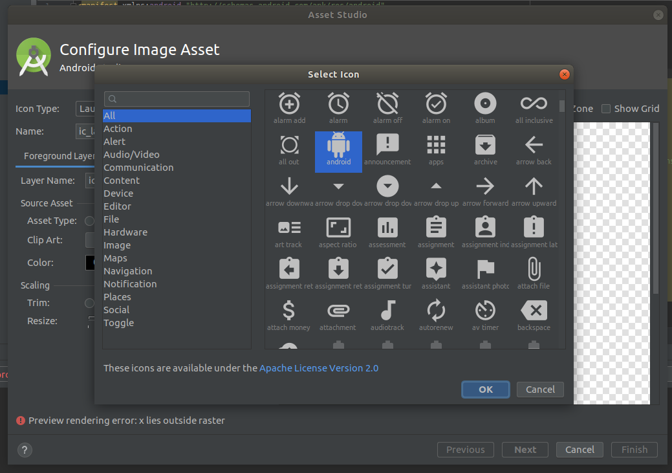The image size is (672, 473).
Task: Select the Communication category
Action: tap(138, 167)
